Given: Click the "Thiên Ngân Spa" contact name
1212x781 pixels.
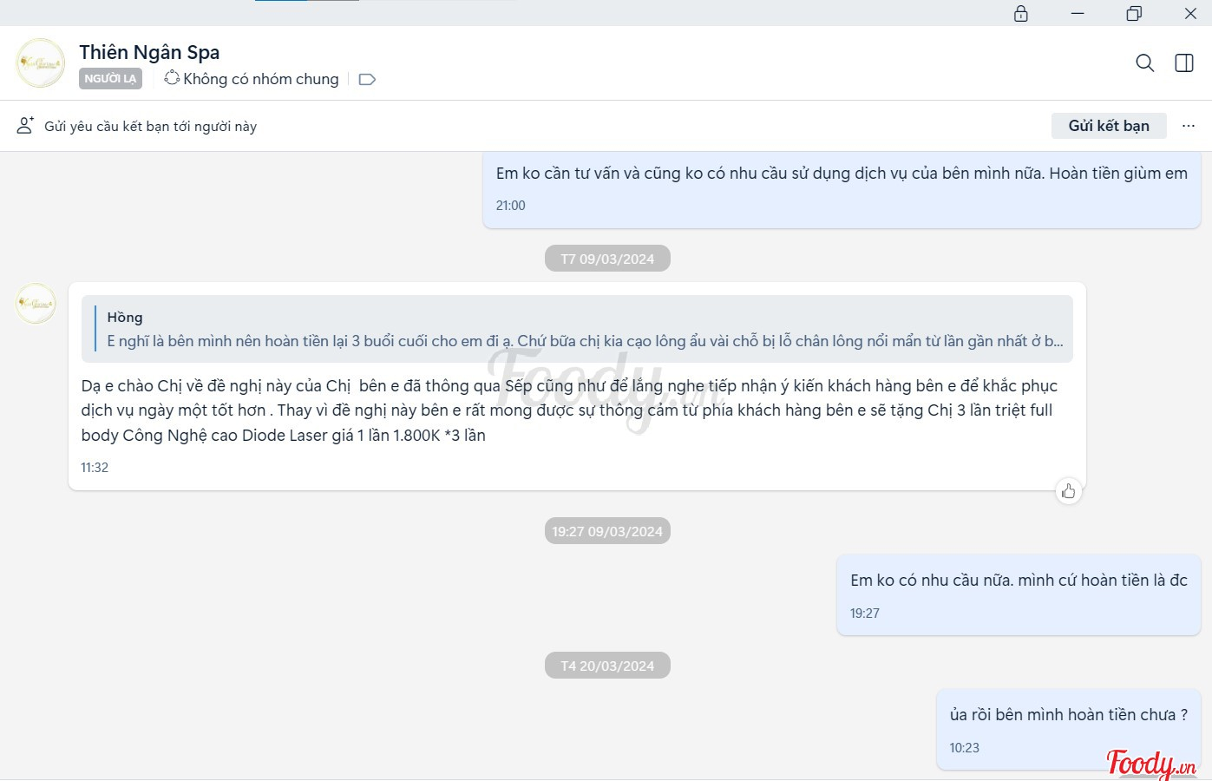Looking at the screenshot, I should (149, 52).
